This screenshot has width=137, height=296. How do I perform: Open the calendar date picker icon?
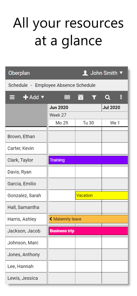[81, 97]
